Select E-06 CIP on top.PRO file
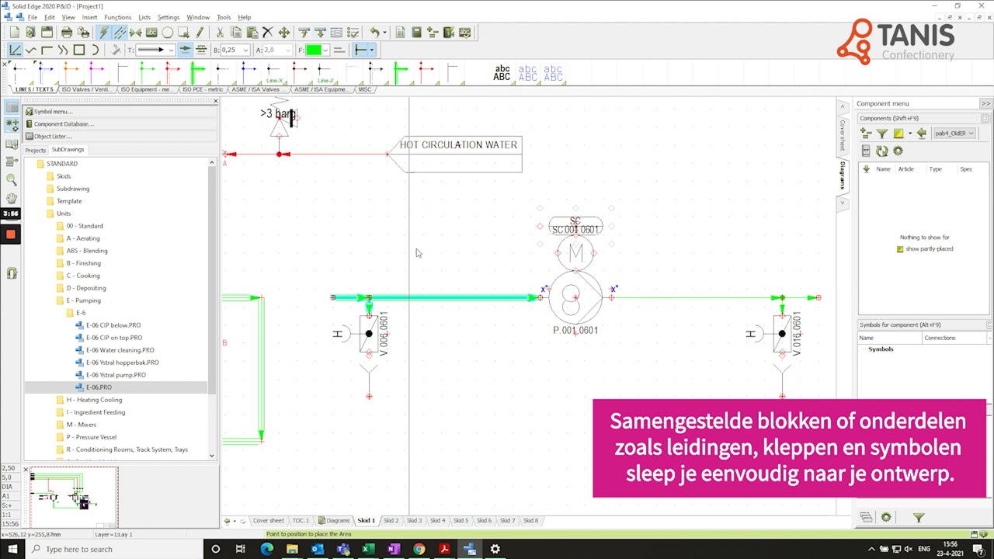Image resolution: width=994 pixels, height=559 pixels. coord(114,338)
